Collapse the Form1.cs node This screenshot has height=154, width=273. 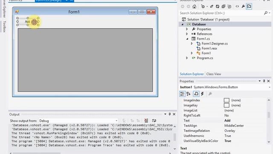point(187,39)
